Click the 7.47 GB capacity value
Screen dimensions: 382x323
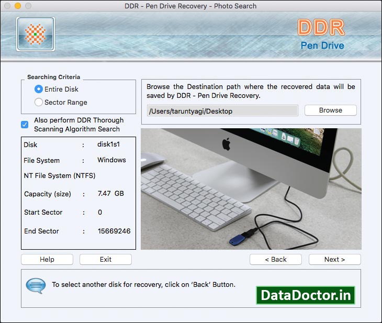(x=111, y=194)
